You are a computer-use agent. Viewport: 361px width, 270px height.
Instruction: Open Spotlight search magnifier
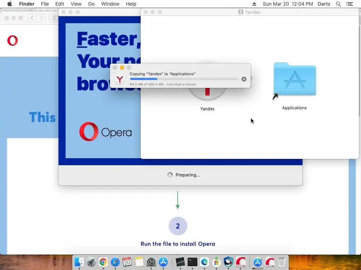click(x=338, y=4)
